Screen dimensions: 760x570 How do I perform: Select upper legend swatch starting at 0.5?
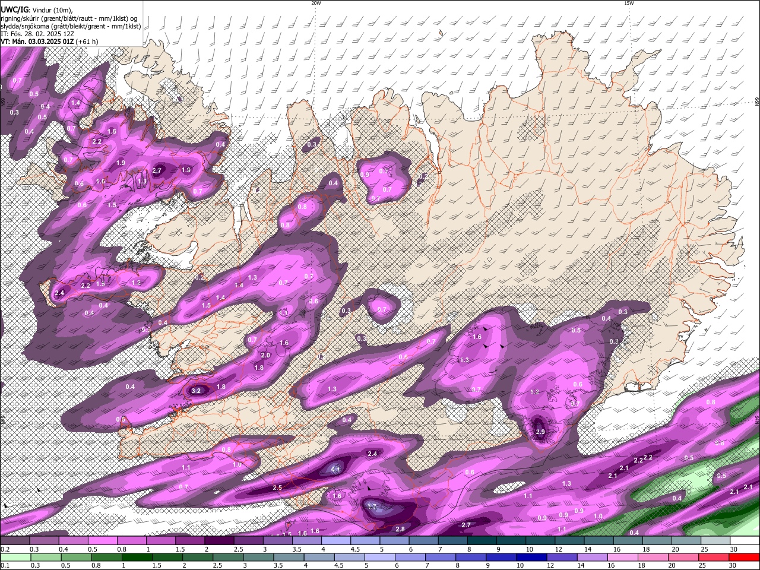click(x=102, y=541)
